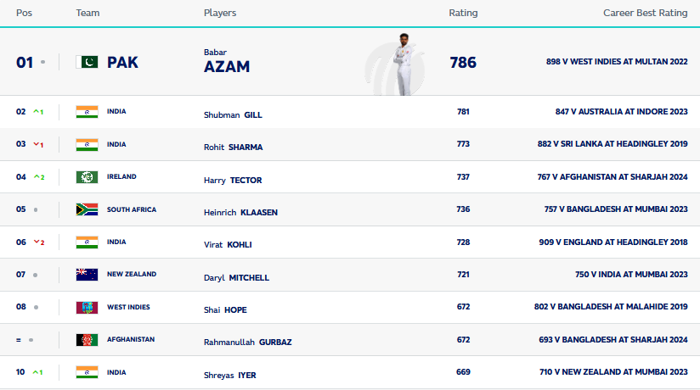Screen dimensions: 700x390
Task: Click the New Zealand flag icon
Action: (x=87, y=275)
